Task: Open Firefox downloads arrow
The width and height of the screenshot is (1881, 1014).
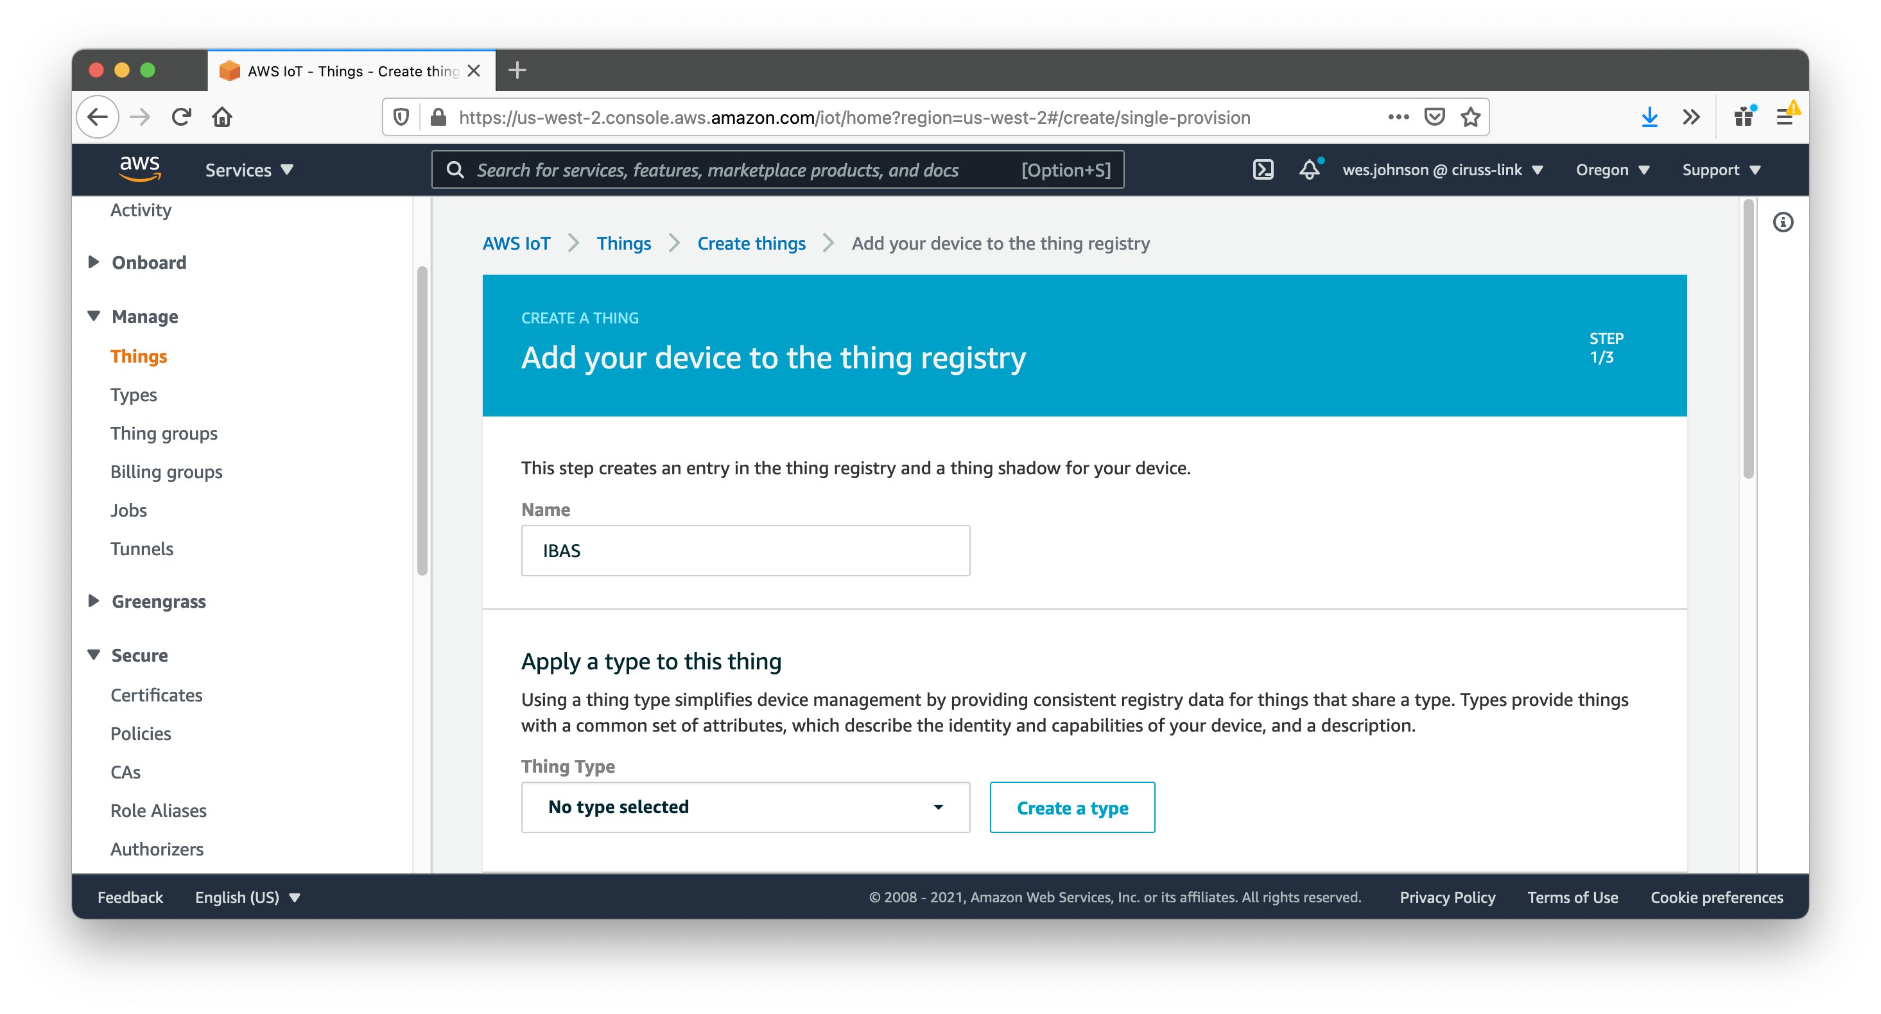Action: tap(1649, 117)
